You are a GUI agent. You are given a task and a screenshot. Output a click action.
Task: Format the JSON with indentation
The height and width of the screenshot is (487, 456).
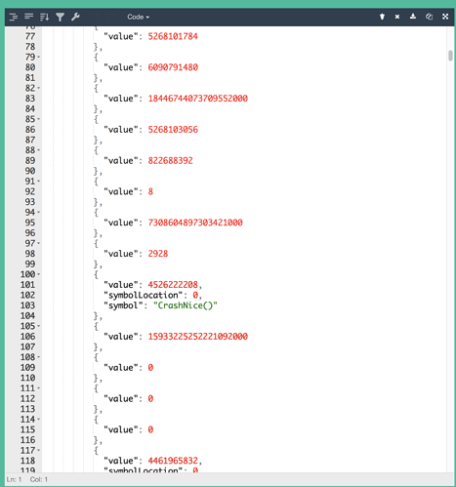click(14, 17)
